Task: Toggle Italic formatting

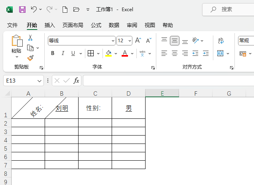Action: (63, 53)
